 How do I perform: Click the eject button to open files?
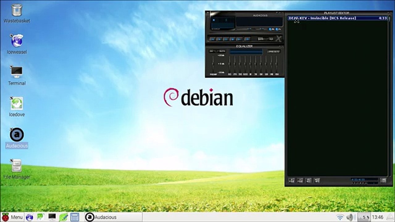tap(247, 39)
